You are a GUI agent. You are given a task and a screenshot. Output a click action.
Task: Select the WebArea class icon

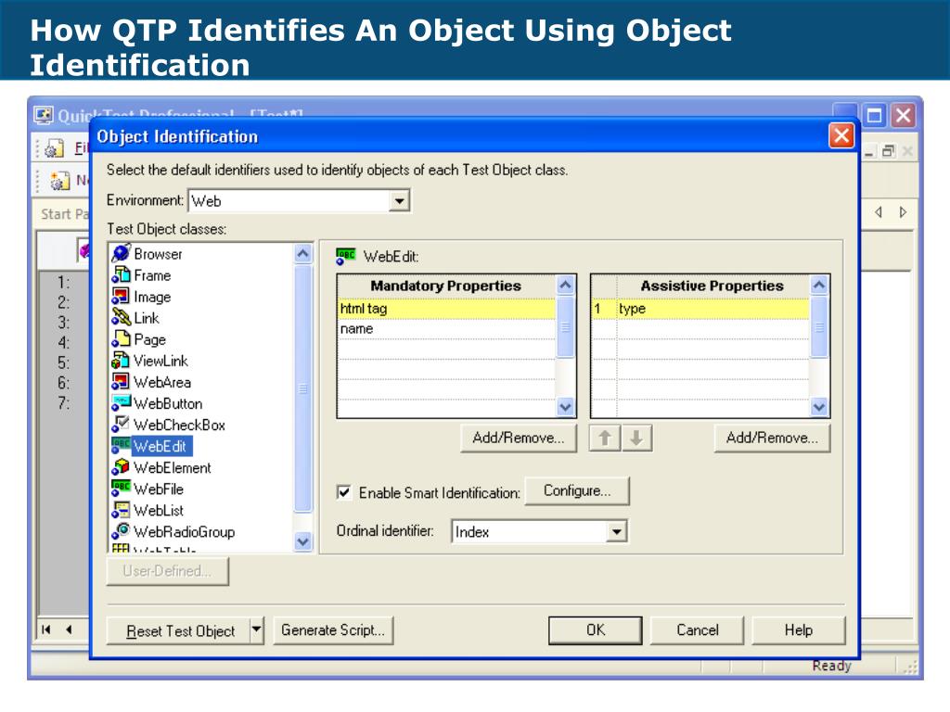121,381
